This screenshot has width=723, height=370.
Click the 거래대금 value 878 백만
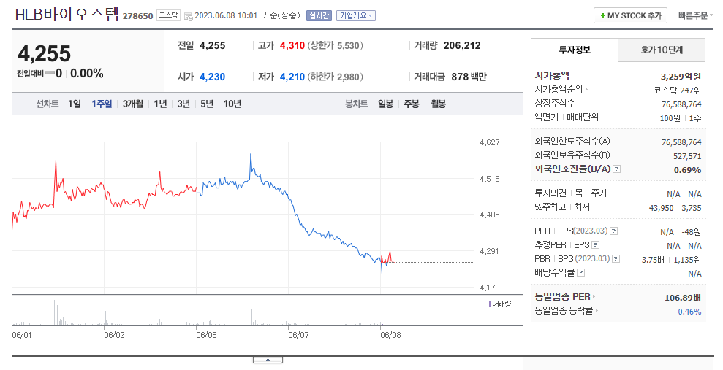coord(469,77)
